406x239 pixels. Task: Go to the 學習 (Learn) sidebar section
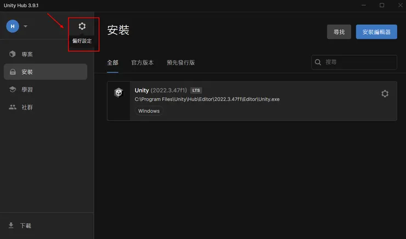(x=46, y=90)
